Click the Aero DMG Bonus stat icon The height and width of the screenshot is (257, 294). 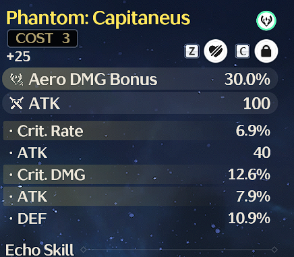click(x=17, y=80)
